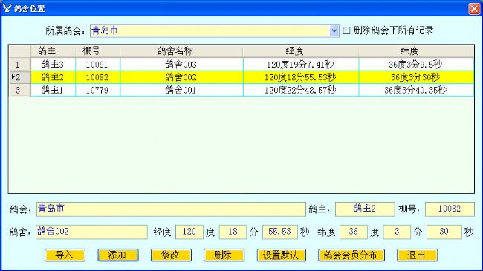Click the latitude minutes field 3

397,232
